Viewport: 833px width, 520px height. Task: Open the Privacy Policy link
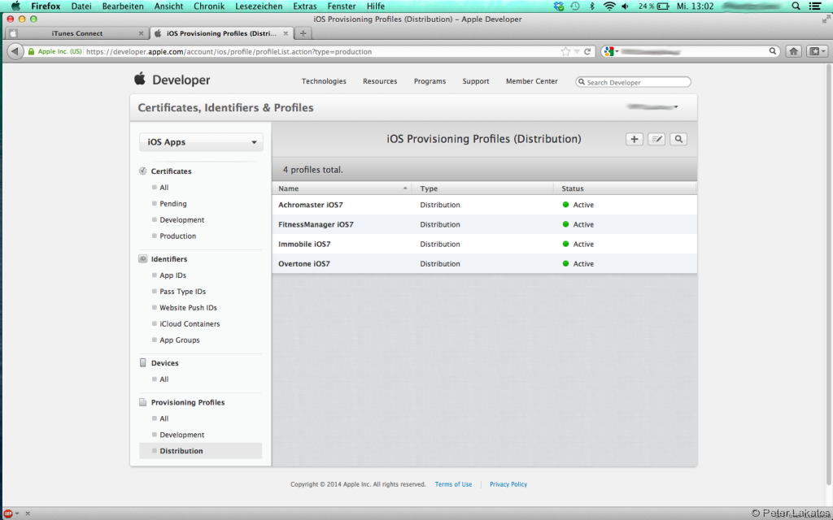click(508, 484)
